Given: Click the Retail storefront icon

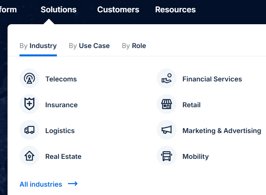Looking at the screenshot, I should (x=166, y=104).
